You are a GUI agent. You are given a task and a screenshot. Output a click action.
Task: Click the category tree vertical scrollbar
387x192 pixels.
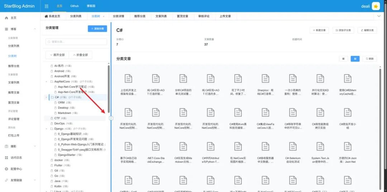[109, 89]
